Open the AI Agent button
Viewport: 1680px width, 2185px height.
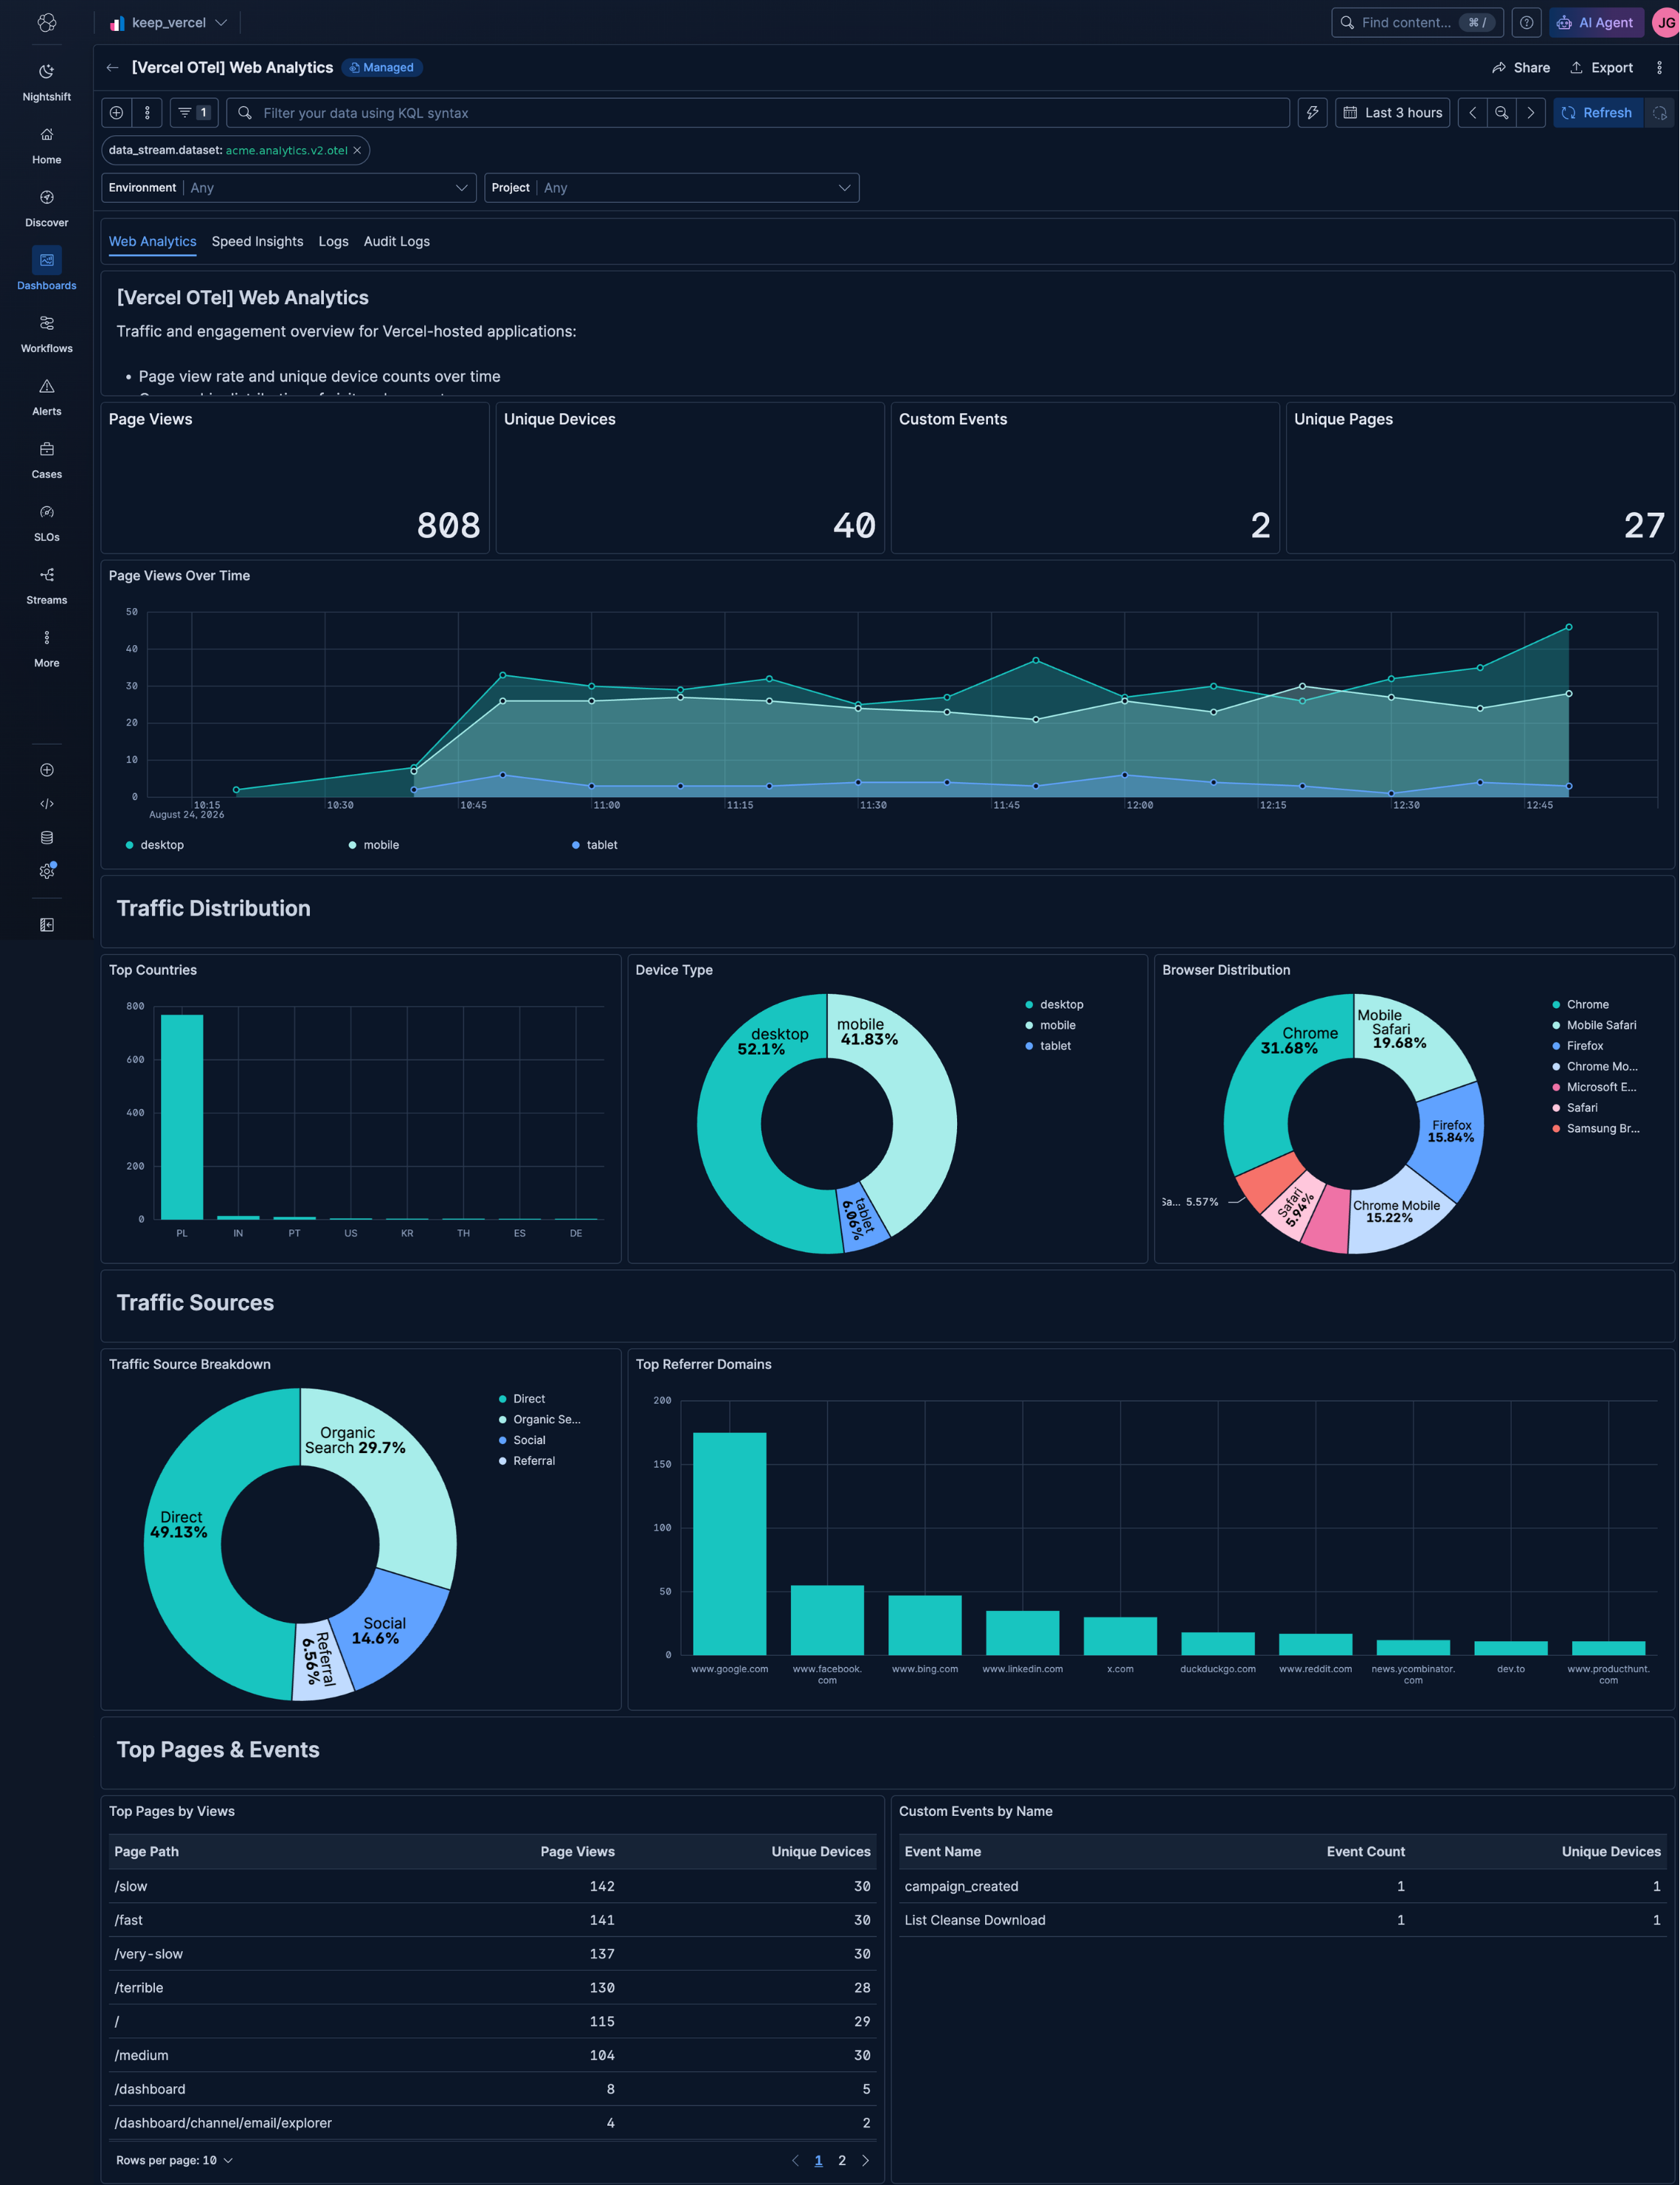click(x=1596, y=22)
